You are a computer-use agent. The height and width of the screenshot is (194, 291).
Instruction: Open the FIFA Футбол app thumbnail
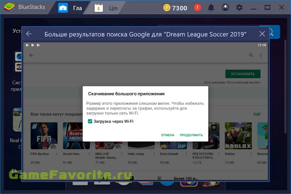click(x=44, y=136)
